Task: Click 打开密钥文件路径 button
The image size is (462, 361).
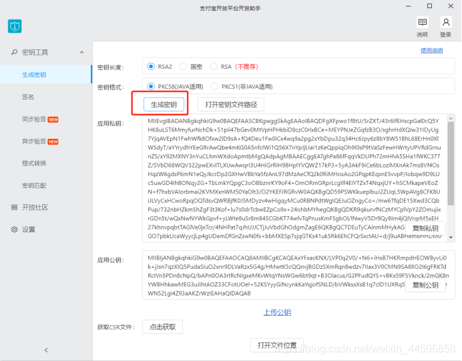Action: point(231,105)
